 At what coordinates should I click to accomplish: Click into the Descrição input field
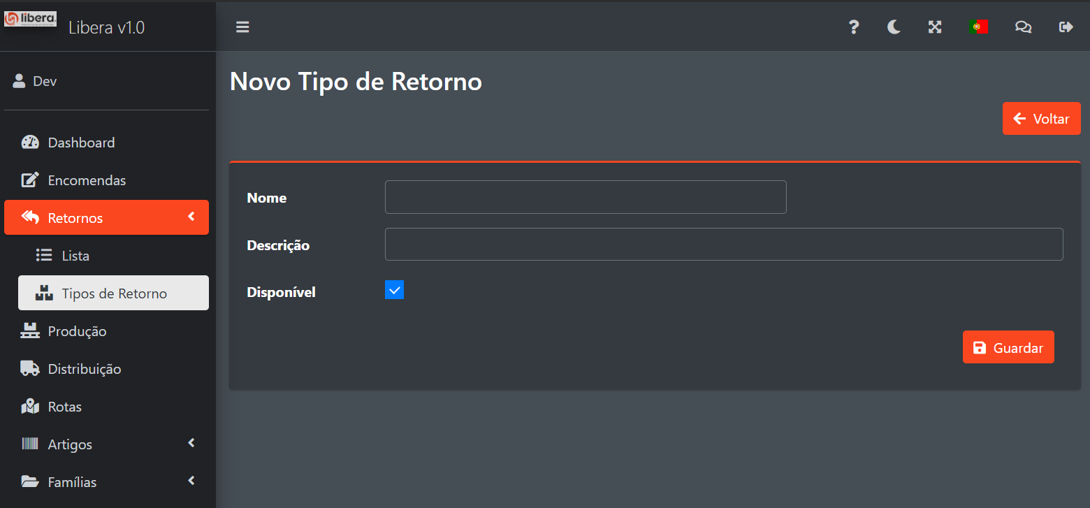723,245
